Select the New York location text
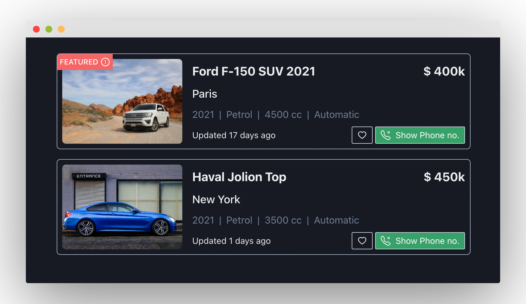The height and width of the screenshot is (304, 526). (216, 200)
